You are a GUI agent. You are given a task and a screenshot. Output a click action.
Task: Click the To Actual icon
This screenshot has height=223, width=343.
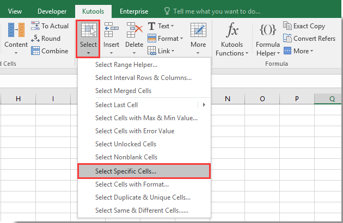pyautogui.click(x=35, y=26)
